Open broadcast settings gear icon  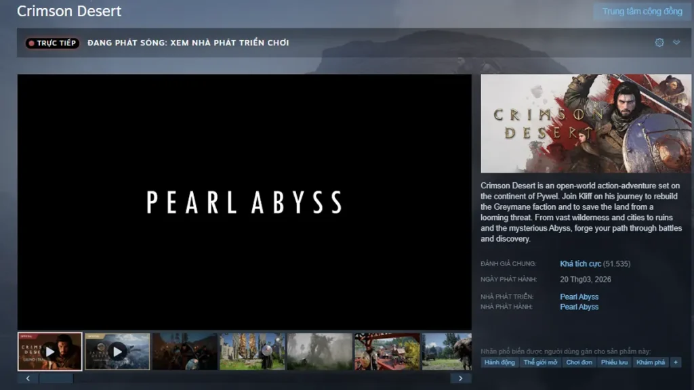coord(659,43)
